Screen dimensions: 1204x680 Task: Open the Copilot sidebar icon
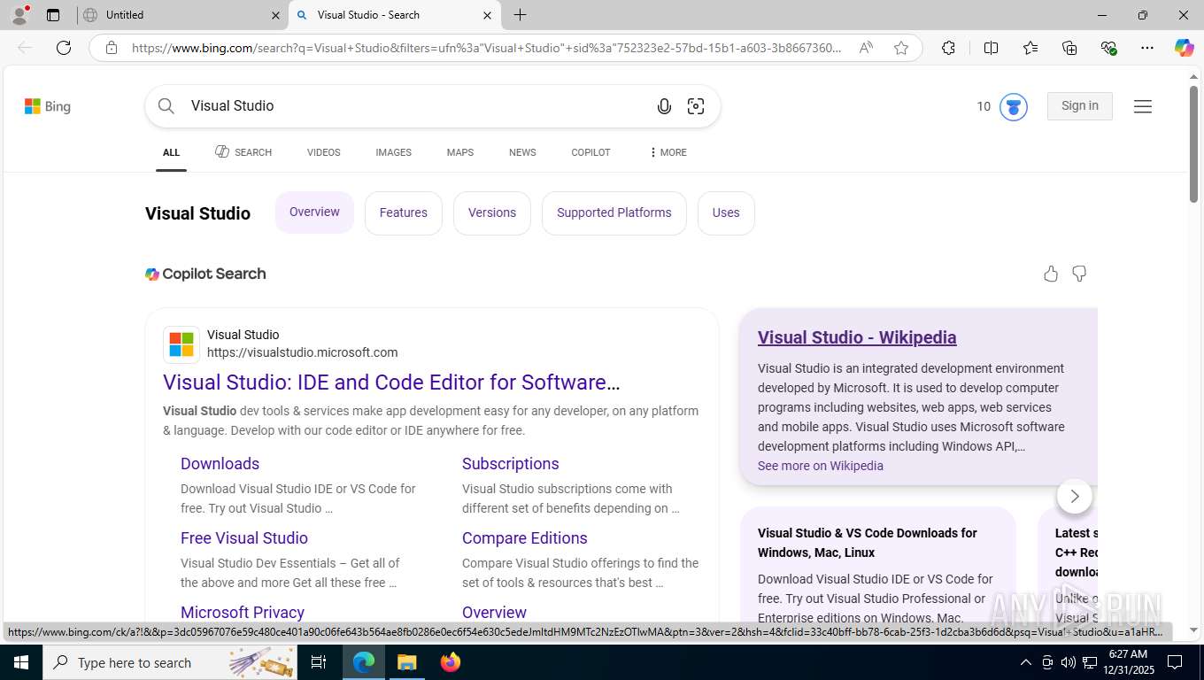coord(1185,48)
